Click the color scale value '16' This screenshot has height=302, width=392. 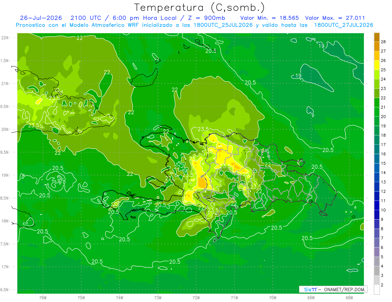pos(384,154)
